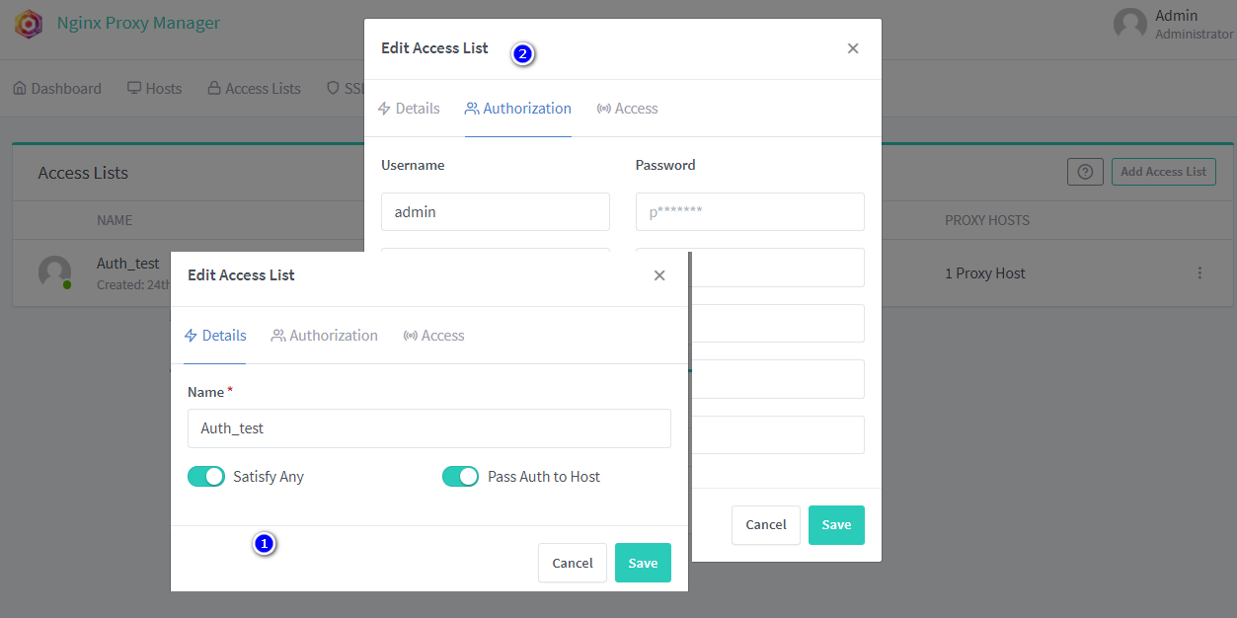Open Access tab in back dialog
Screen dimensions: 1237x618
pos(628,109)
